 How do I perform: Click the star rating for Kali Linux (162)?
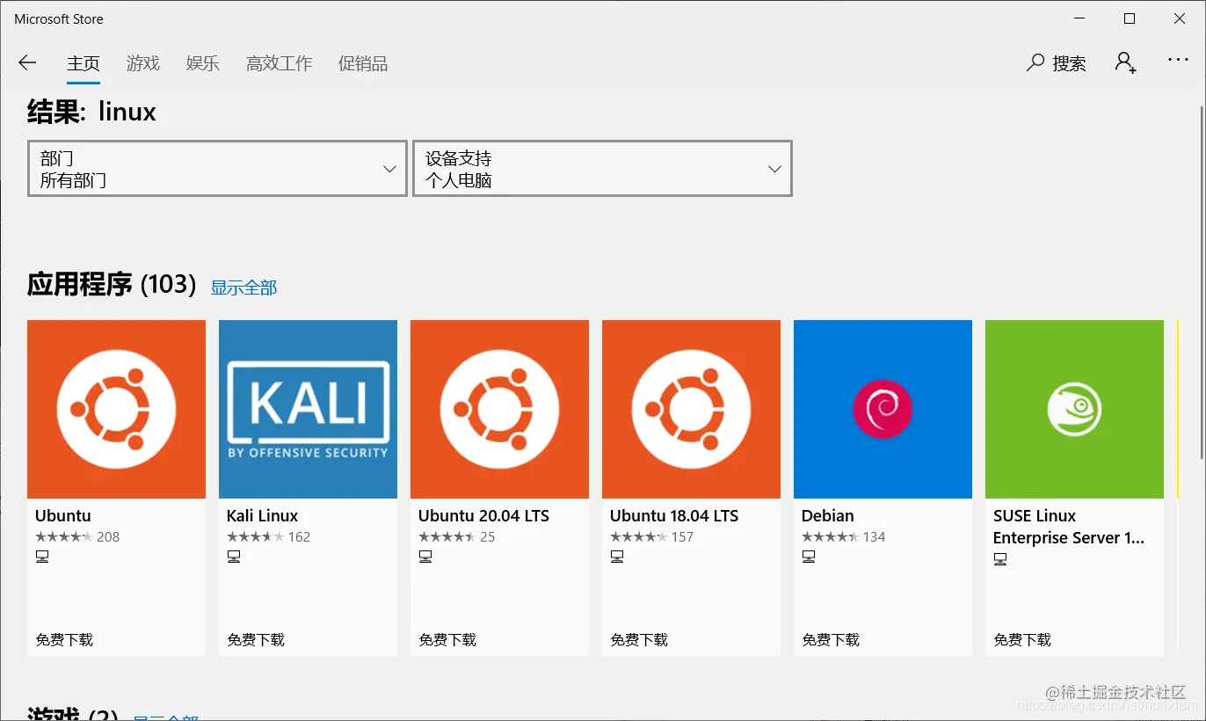pyautogui.click(x=255, y=536)
